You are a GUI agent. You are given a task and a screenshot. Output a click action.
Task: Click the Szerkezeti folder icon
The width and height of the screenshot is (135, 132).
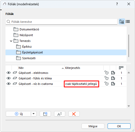(x=19, y=58)
